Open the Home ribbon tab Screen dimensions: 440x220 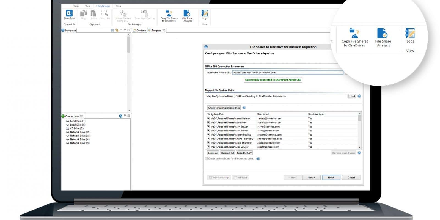(x=76, y=6)
